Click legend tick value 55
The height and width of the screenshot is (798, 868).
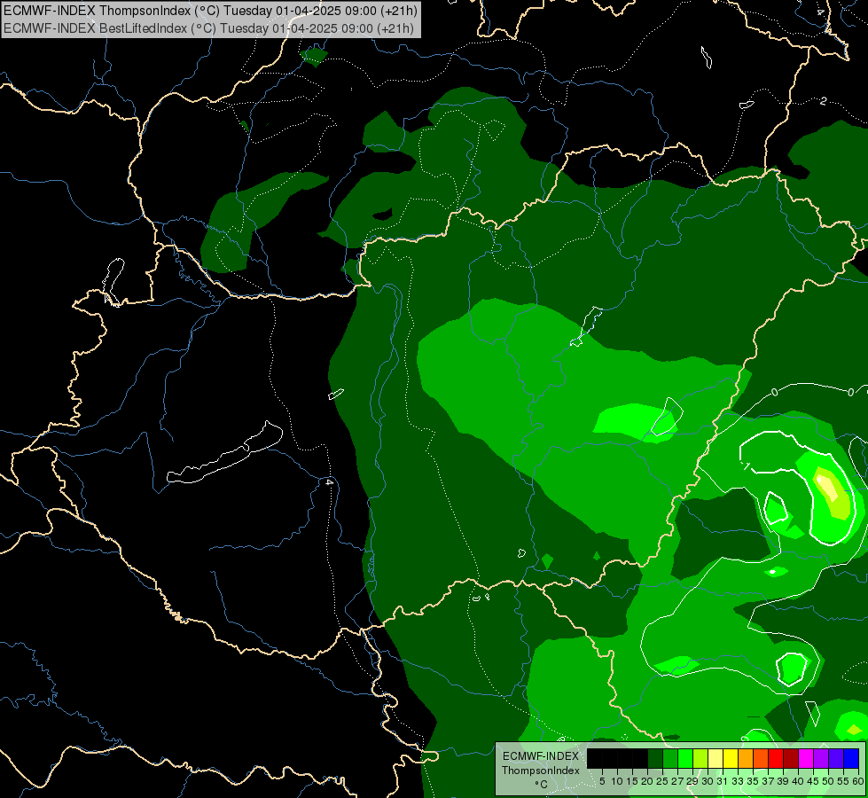(x=843, y=781)
